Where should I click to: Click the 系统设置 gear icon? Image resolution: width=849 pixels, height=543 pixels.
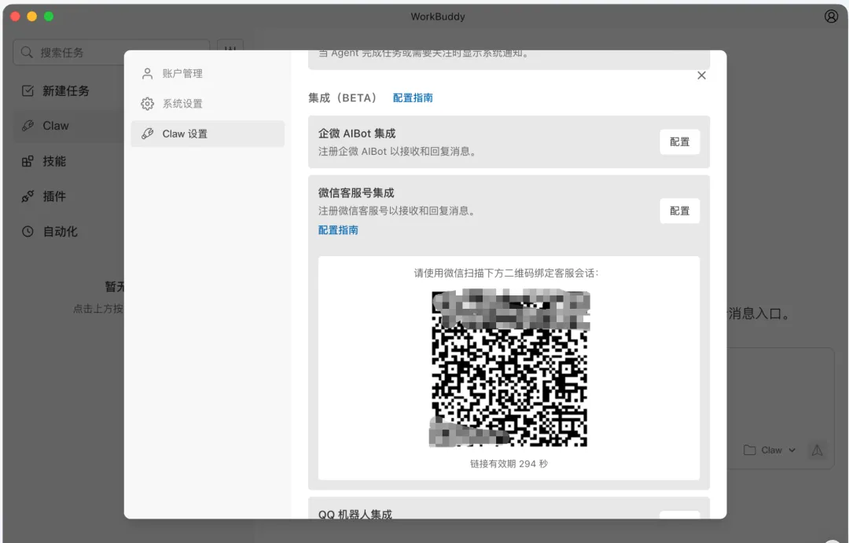tap(147, 104)
